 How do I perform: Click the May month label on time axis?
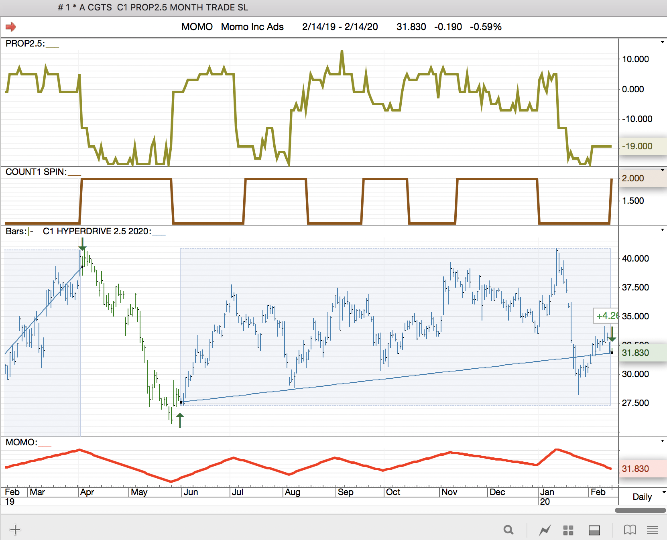click(x=139, y=492)
